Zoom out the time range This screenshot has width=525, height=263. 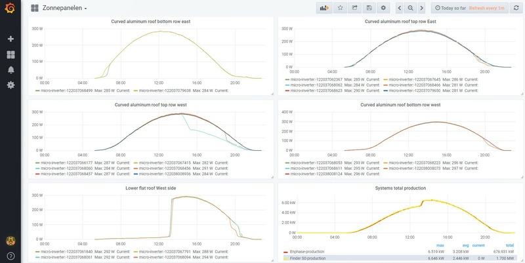411,8
